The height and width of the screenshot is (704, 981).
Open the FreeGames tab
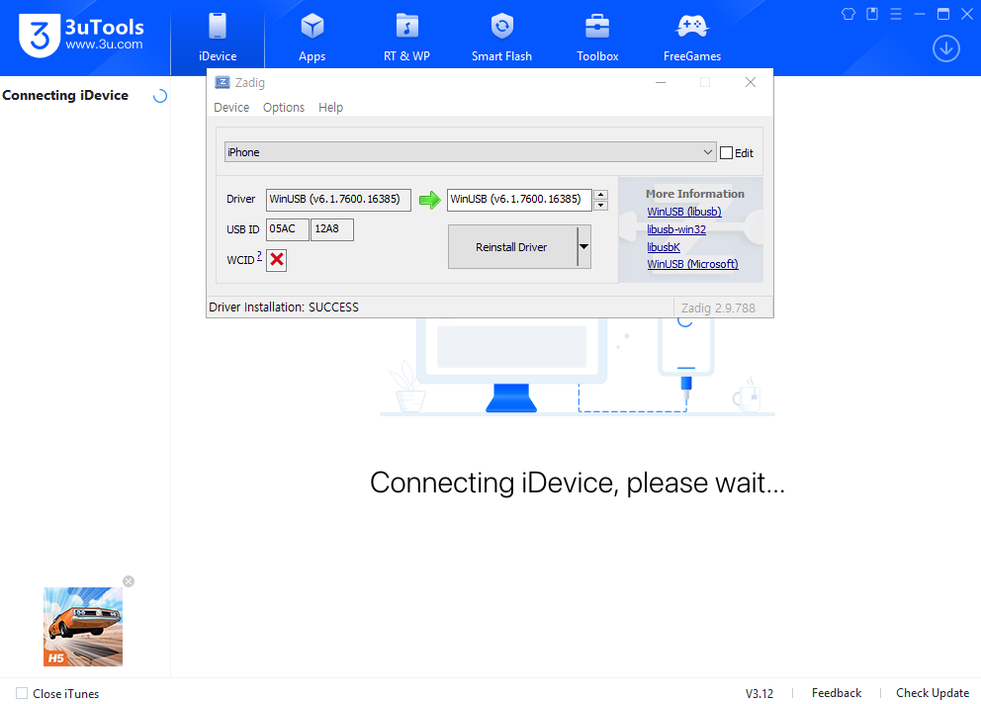[x=692, y=39]
